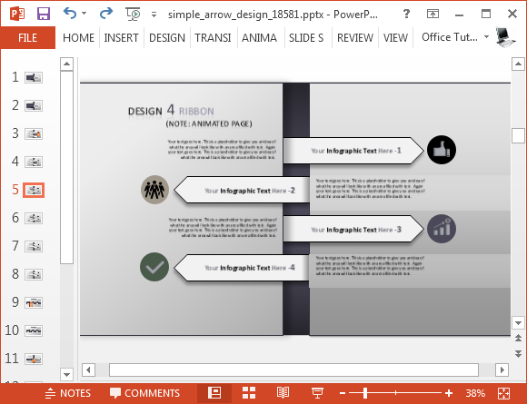This screenshot has height=404, width=527.
Task: Open PowerPoint Help question mark
Action: 406,14
